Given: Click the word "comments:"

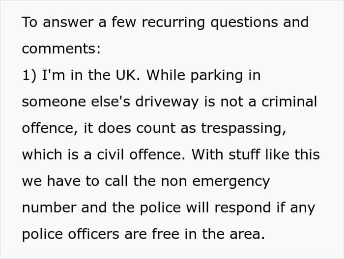Looking at the screenshot, I should [61, 49].
